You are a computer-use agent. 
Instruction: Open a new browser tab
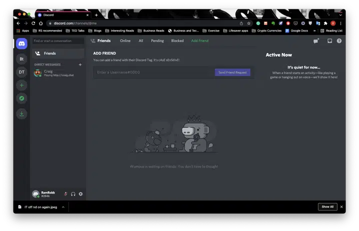click(x=97, y=15)
